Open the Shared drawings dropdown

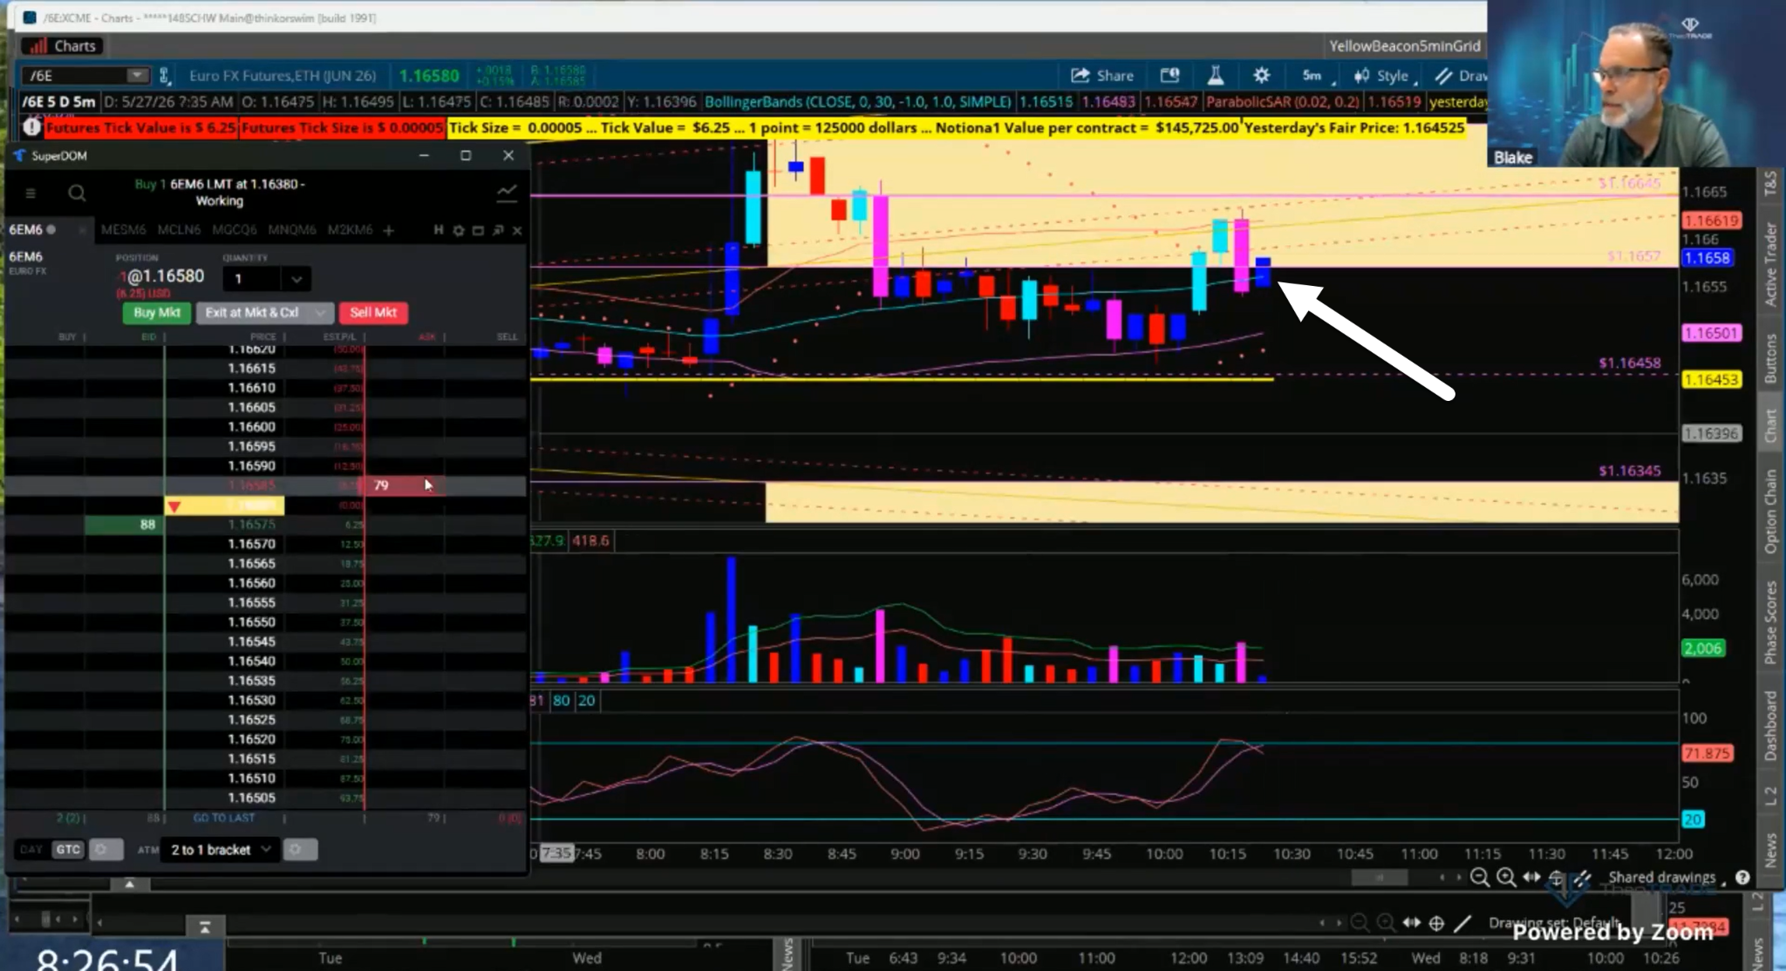[x=1667, y=878]
